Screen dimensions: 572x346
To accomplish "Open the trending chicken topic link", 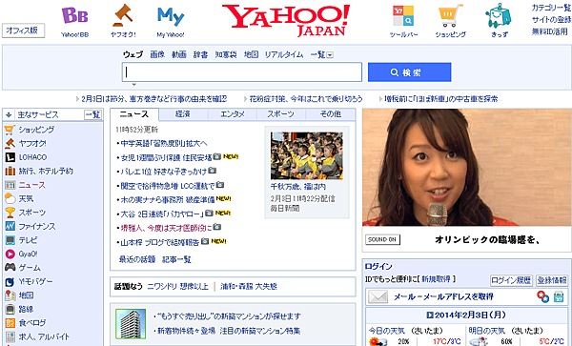I will pyautogui.click(x=177, y=286).
